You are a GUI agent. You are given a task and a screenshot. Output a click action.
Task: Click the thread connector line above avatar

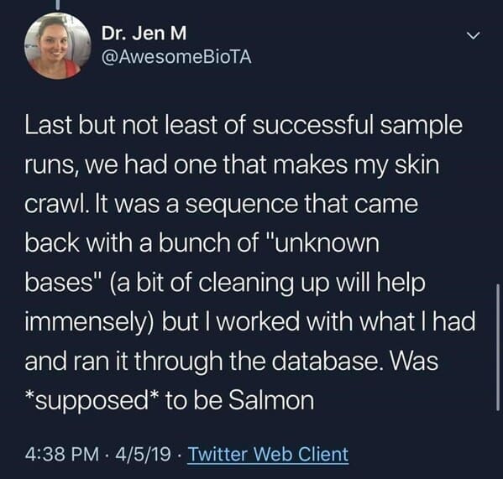59,7
